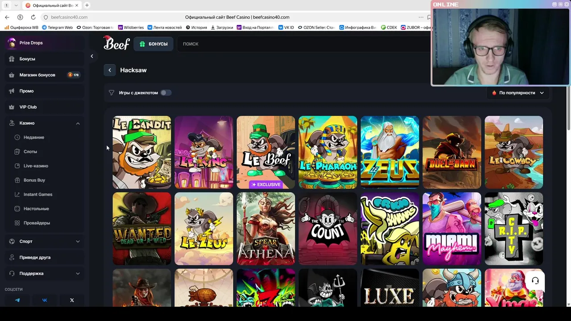Click the browser address bar
Image resolution: width=571 pixels, height=321 pixels.
[x=232, y=17]
